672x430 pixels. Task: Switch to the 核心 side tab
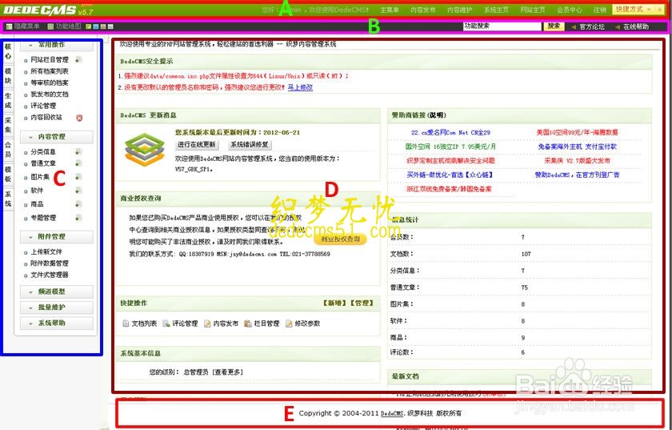pos(8,51)
